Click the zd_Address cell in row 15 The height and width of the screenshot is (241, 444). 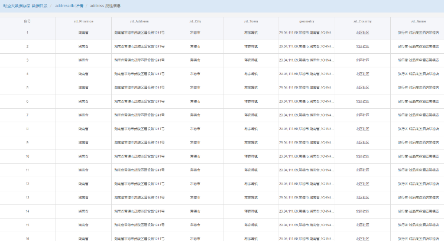coord(139,225)
